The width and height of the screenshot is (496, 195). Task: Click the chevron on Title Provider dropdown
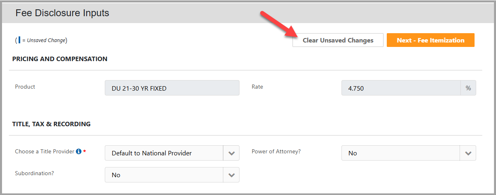[x=231, y=153]
